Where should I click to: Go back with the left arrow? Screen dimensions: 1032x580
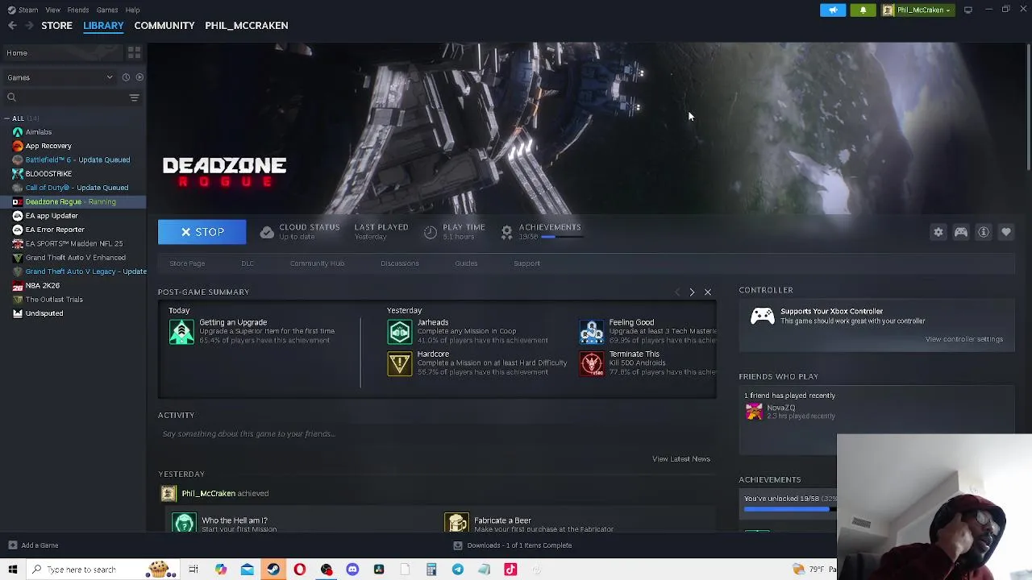12,26
